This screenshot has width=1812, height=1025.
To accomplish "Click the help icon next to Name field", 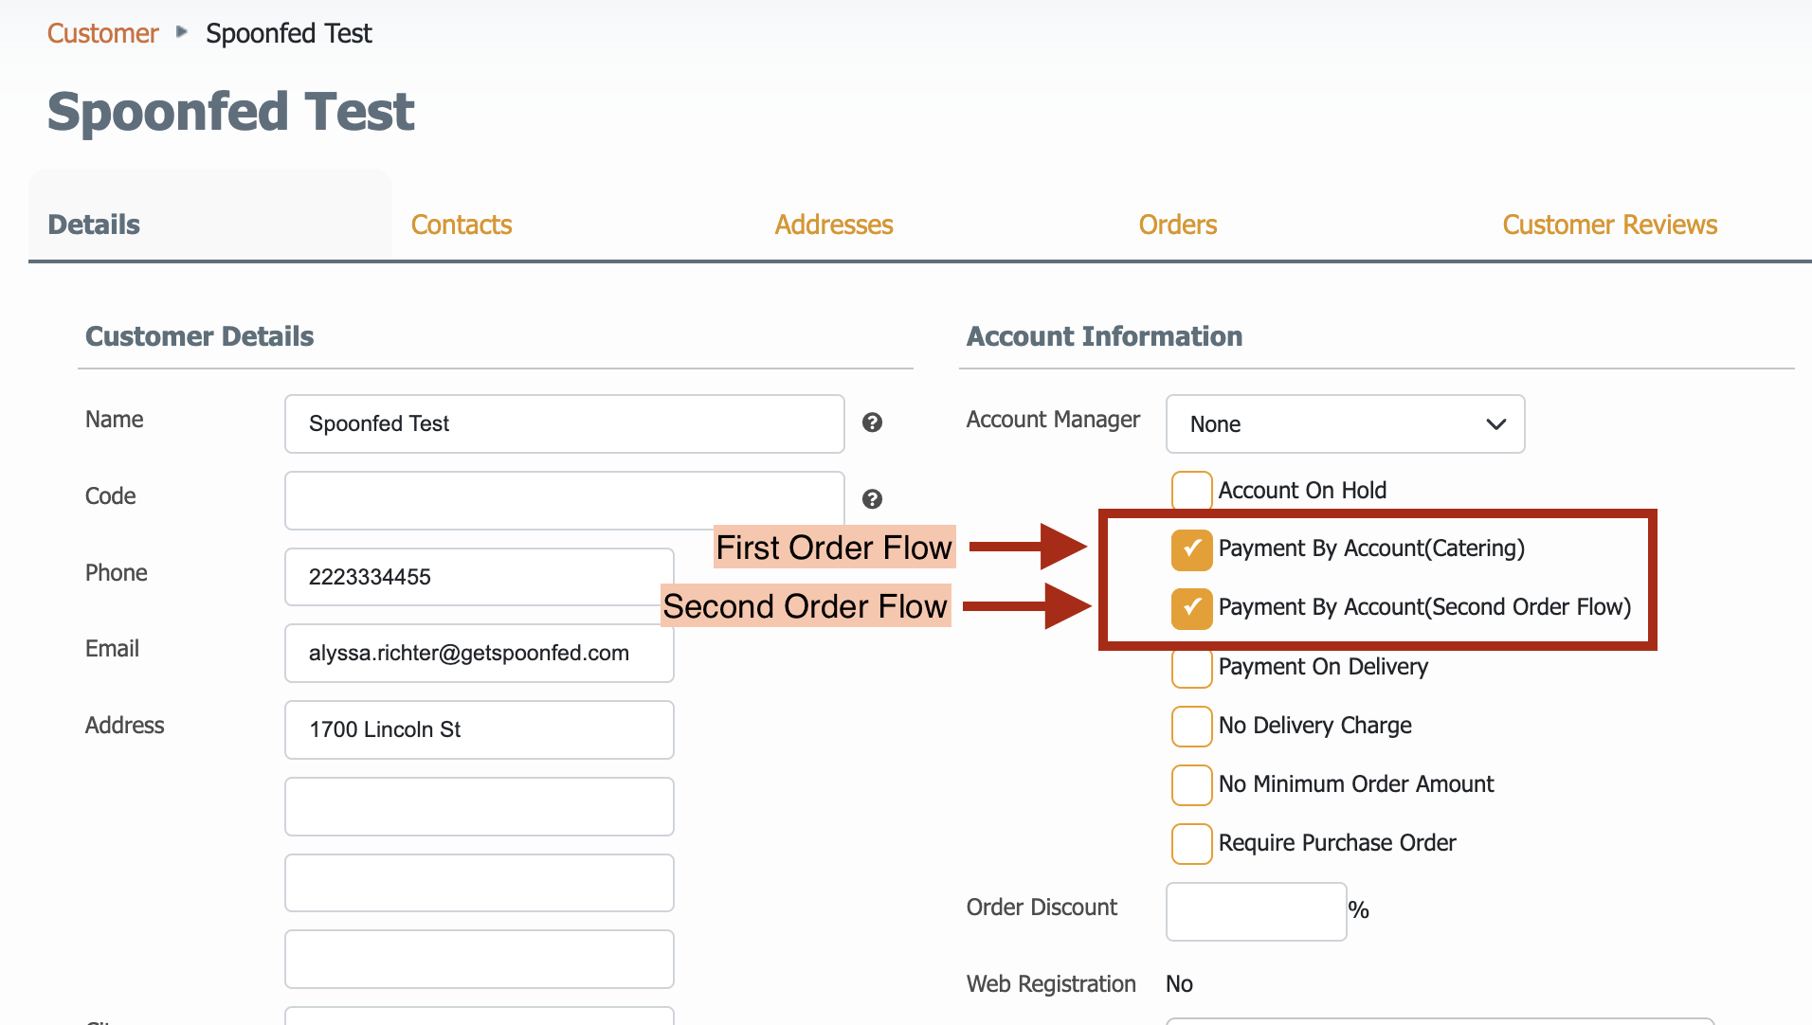I will (x=872, y=423).
